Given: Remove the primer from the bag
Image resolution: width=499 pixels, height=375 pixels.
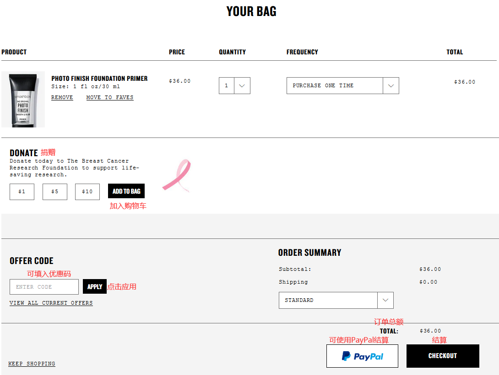Looking at the screenshot, I should (62, 97).
